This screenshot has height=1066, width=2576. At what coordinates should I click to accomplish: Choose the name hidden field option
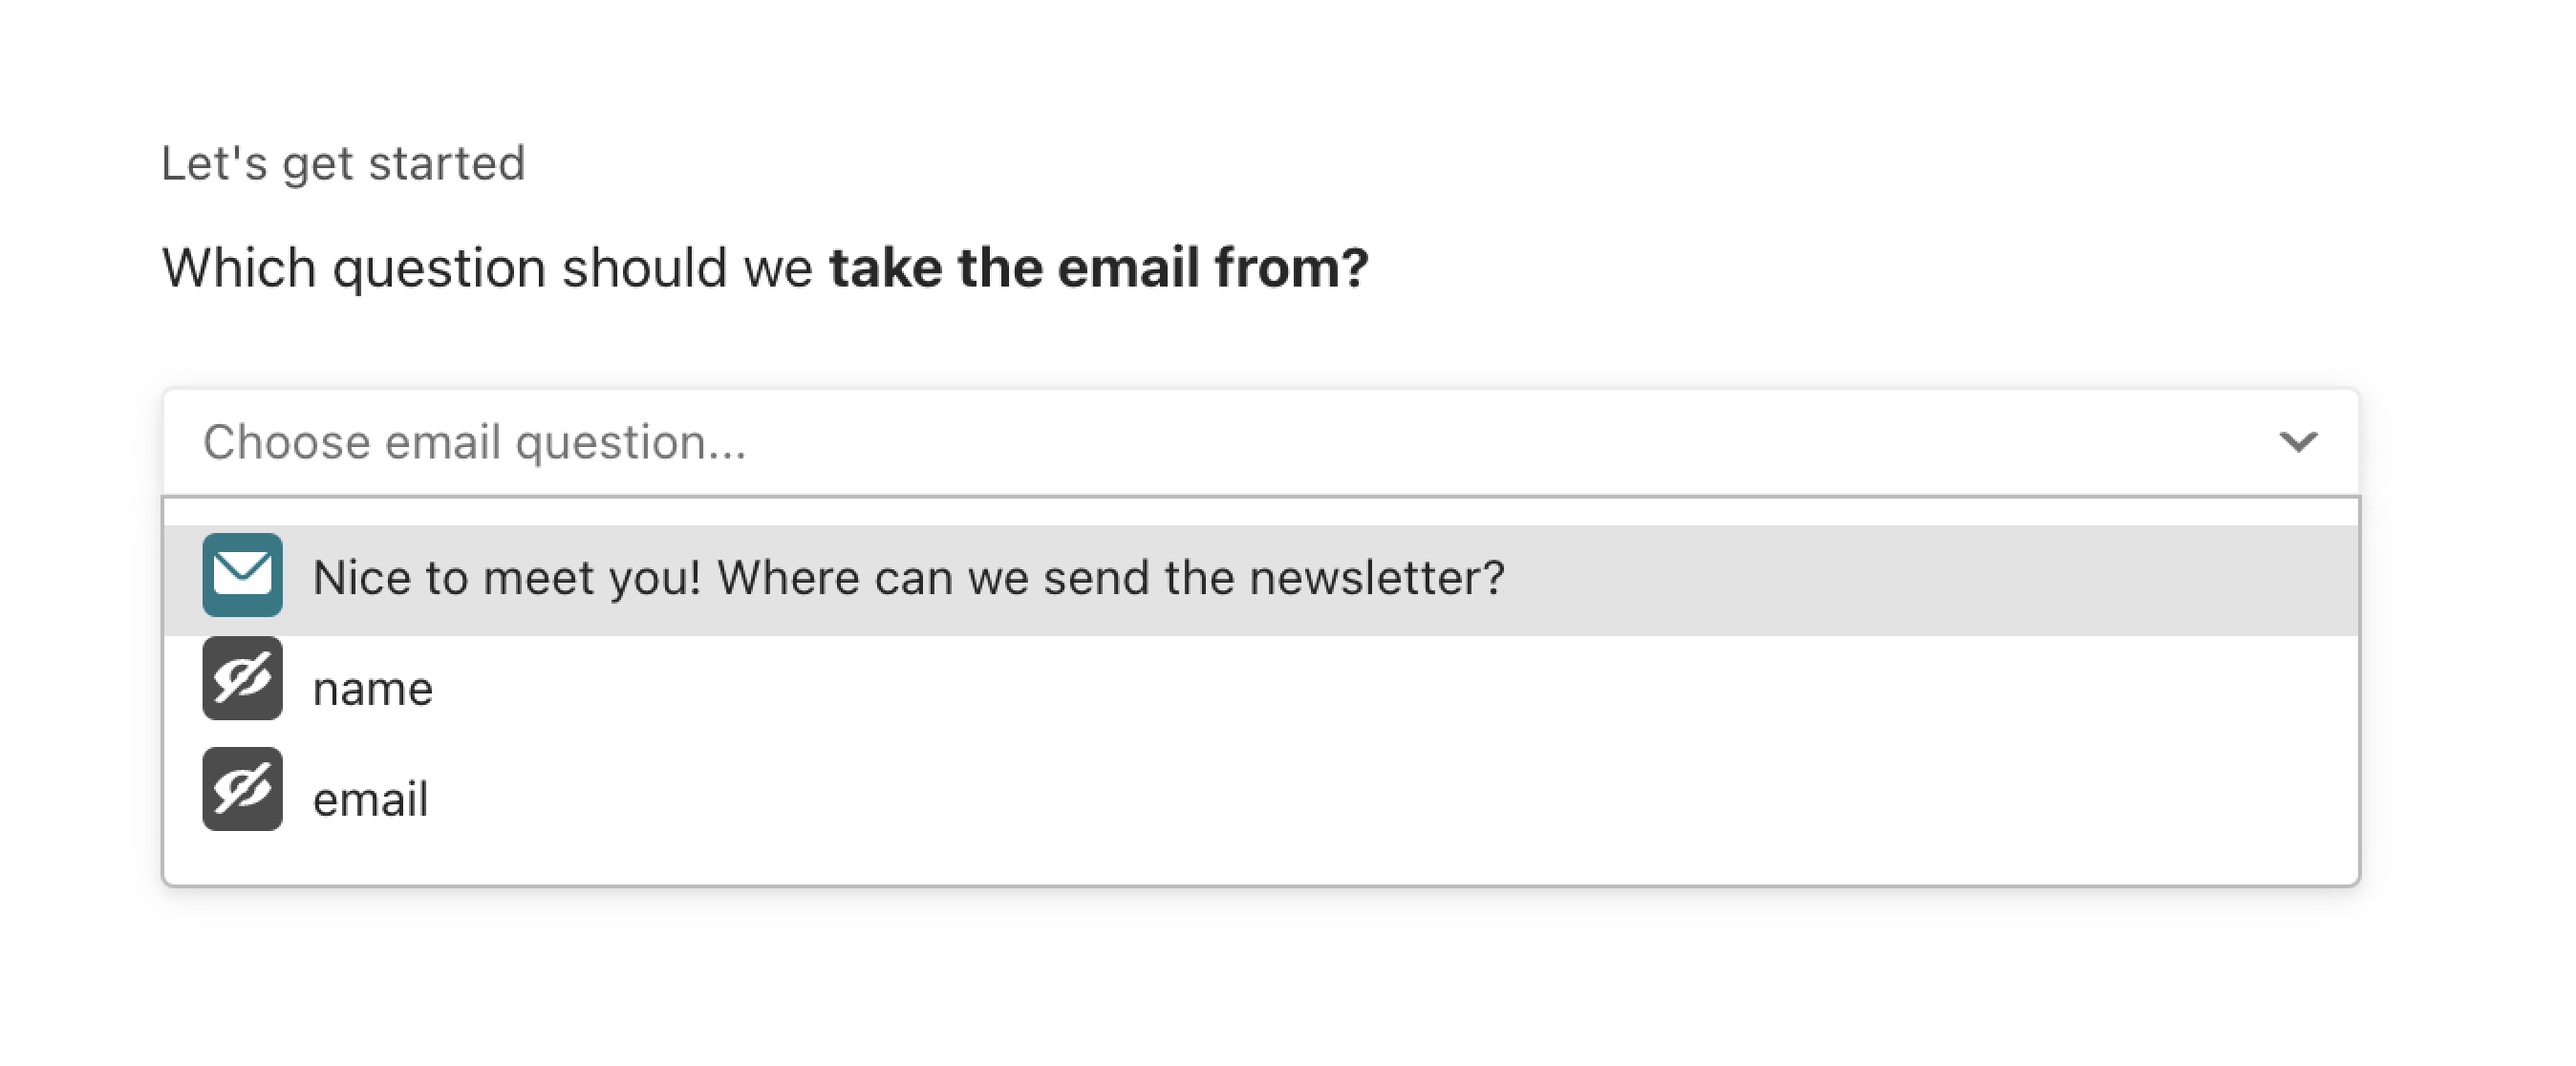point(1261,690)
